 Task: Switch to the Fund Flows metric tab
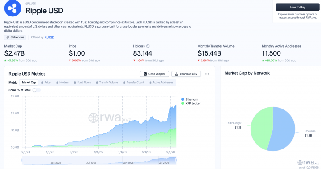click(x=82, y=82)
